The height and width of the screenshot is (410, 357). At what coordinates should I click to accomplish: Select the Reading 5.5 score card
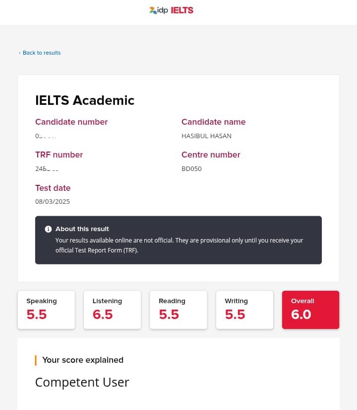tap(178, 310)
